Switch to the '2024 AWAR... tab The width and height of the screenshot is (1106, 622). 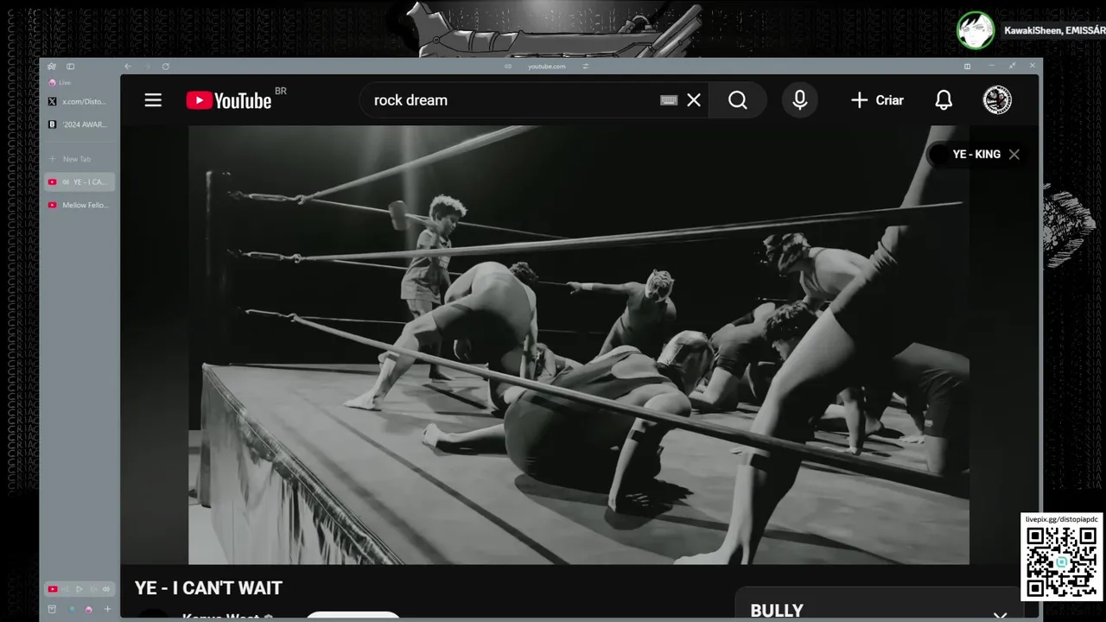click(x=79, y=124)
